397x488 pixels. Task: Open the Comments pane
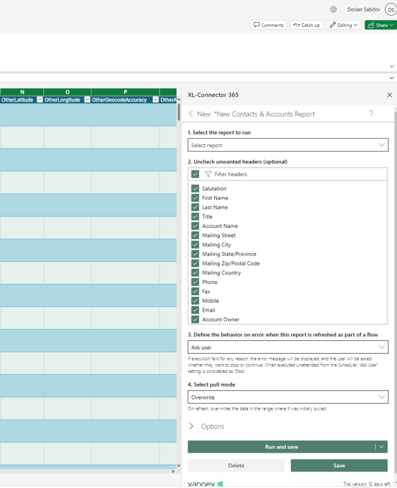click(x=268, y=25)
